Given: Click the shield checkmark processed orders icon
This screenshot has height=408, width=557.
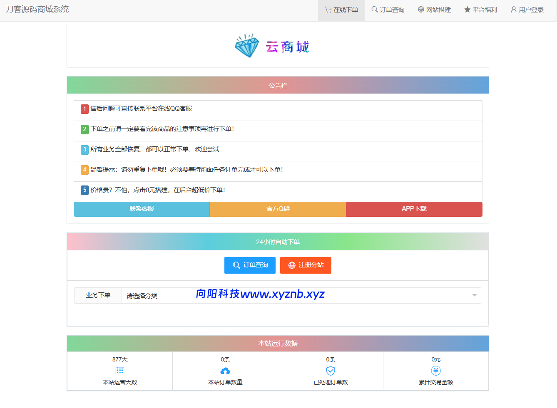Looking at the screenshot, I should (331, 371).
